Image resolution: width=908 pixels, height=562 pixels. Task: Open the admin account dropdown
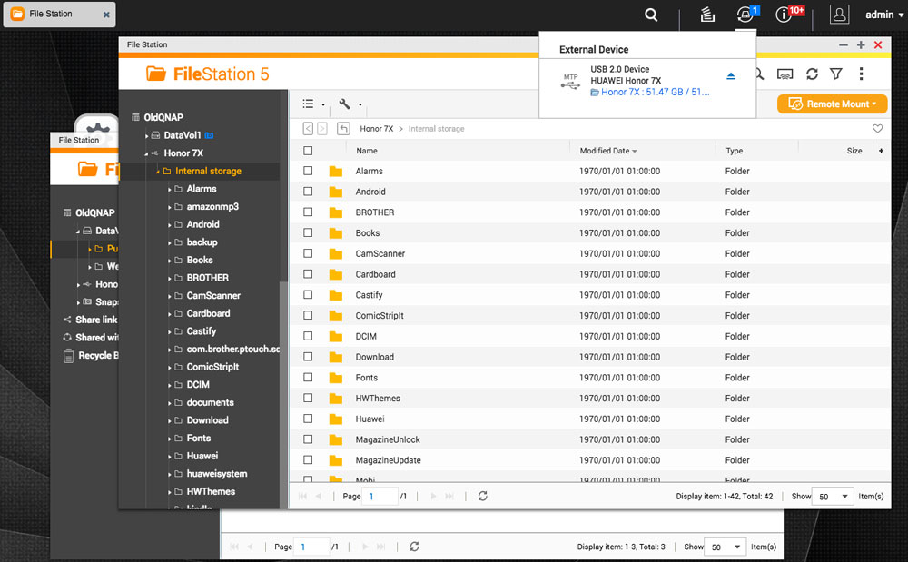point(884,15)
